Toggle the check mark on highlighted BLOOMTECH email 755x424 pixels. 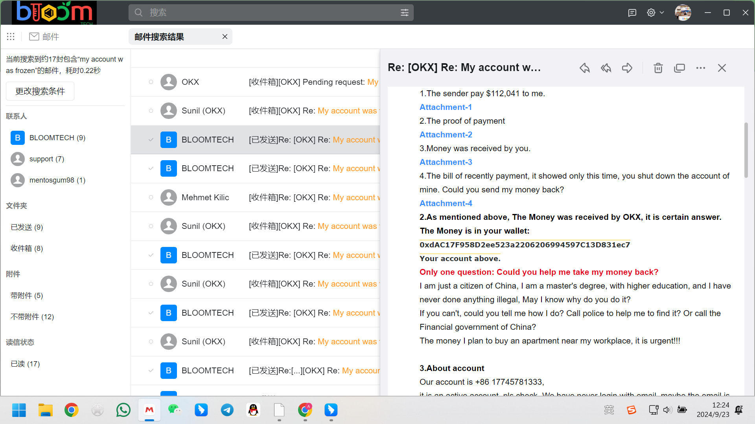point(151,140)
